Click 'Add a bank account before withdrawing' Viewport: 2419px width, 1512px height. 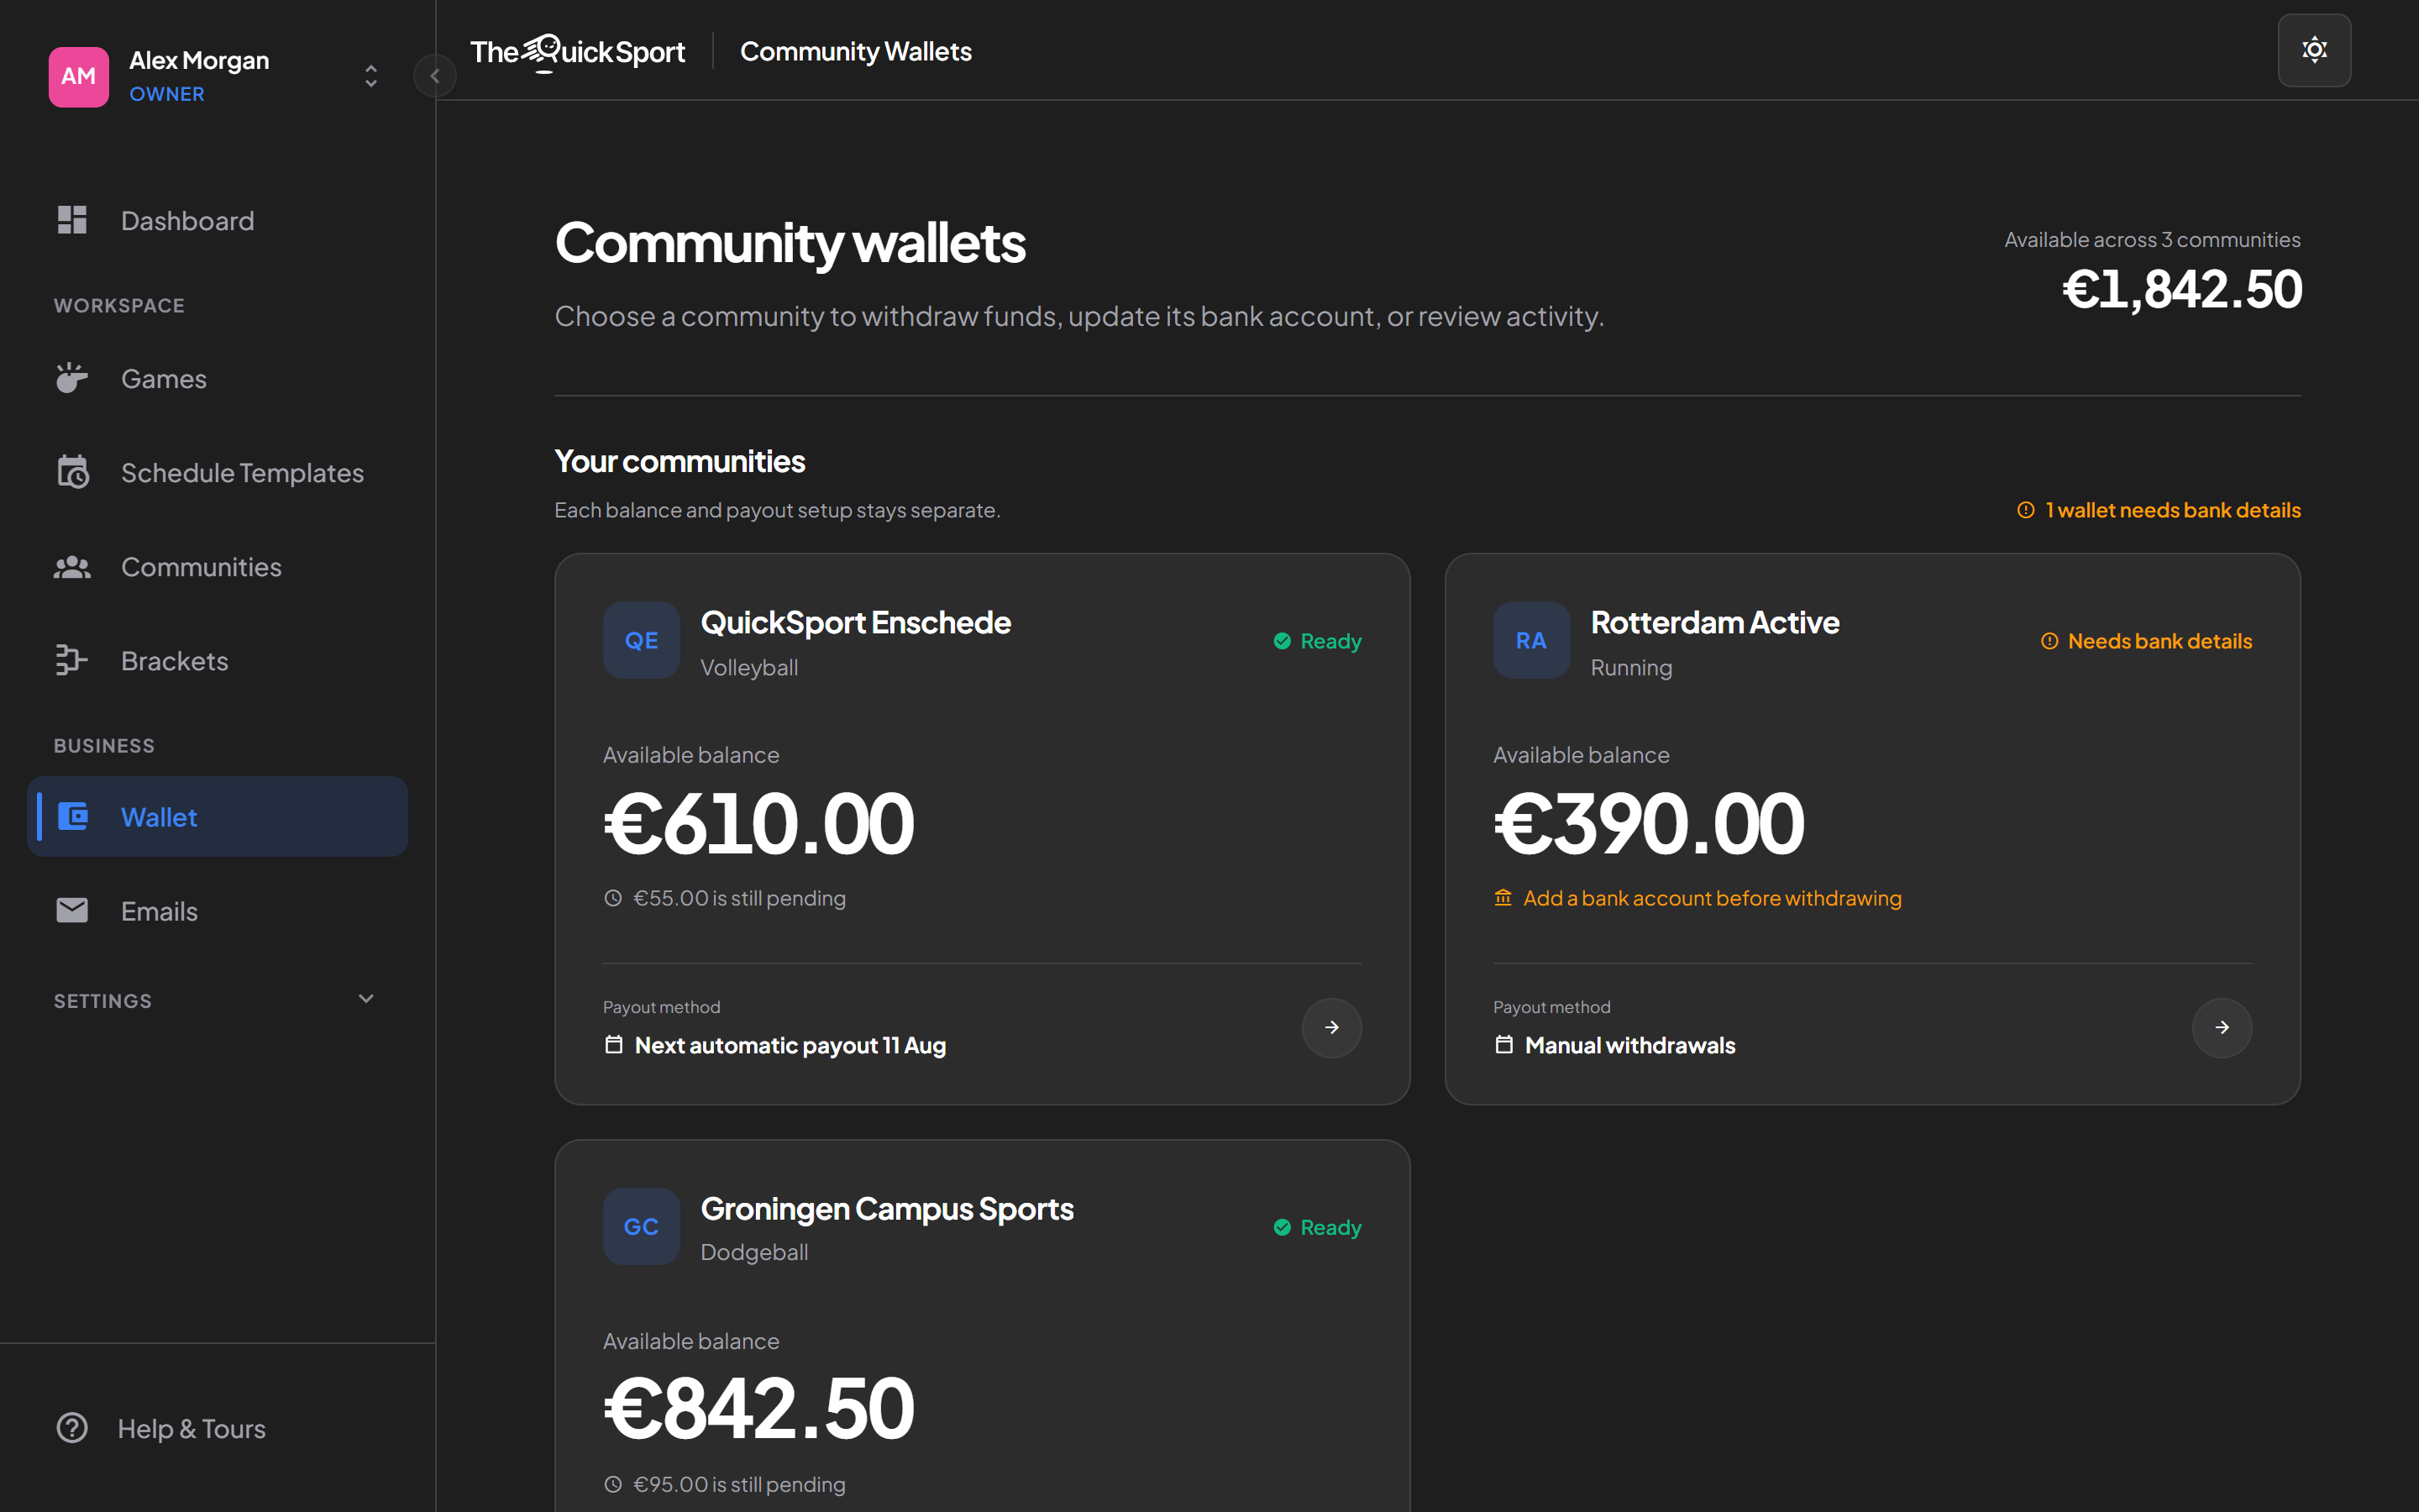tap(1713, 898)
